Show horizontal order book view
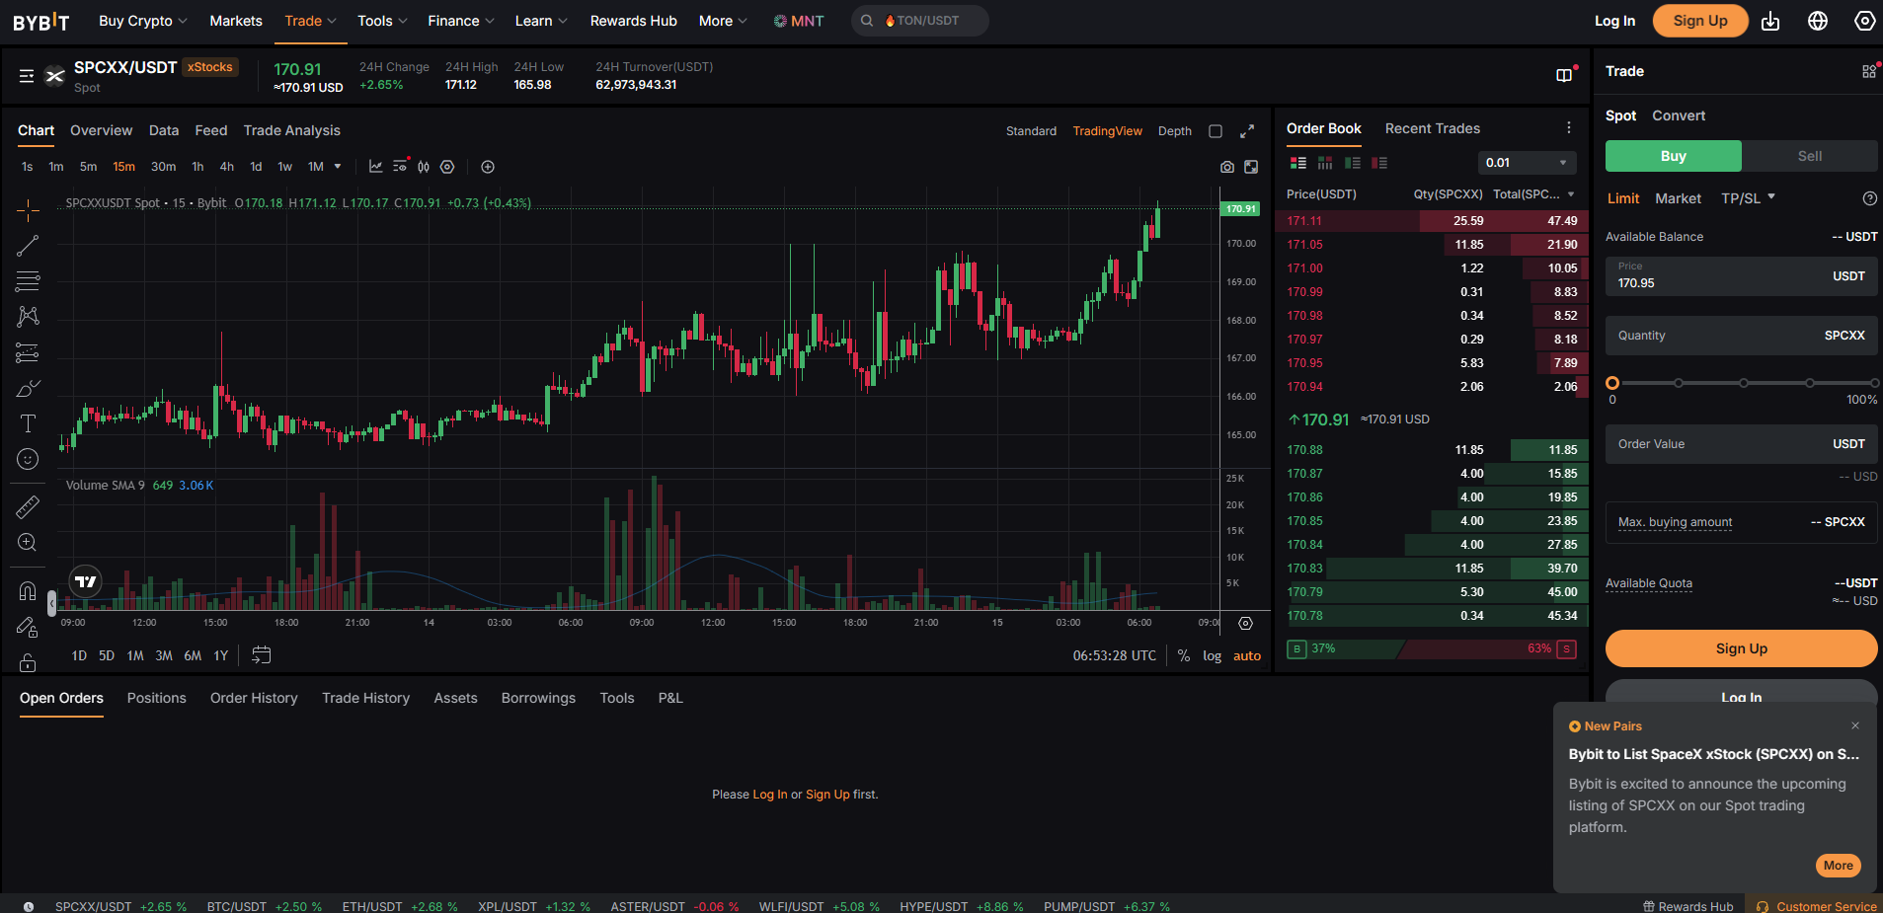This screenshot has width=1883, height=913. 1325,163
